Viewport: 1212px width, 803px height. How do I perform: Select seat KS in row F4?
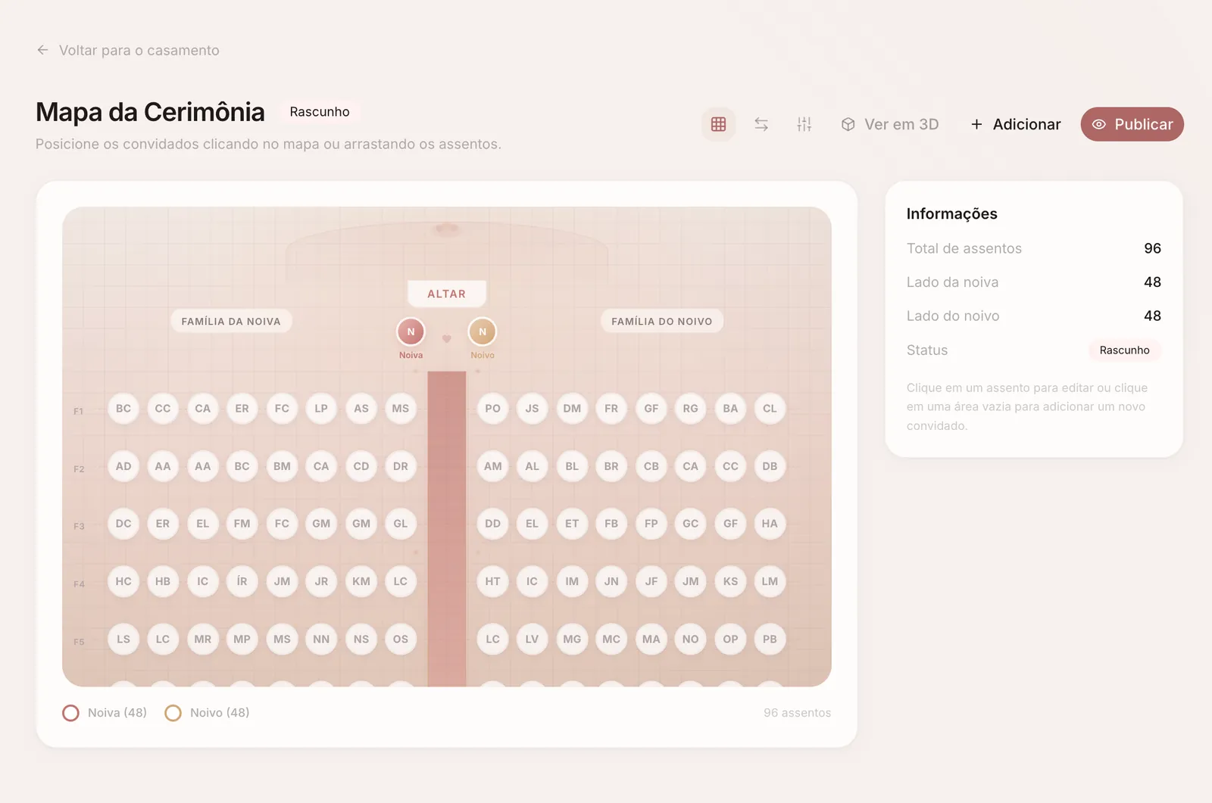pyautogui.click(x=730, y=581)
